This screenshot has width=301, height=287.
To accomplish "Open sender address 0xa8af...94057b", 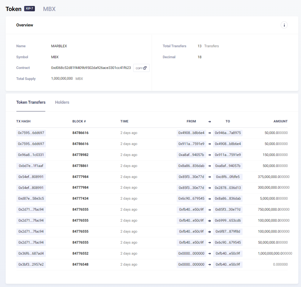I will pyautogui.click(x=191, y=155).
